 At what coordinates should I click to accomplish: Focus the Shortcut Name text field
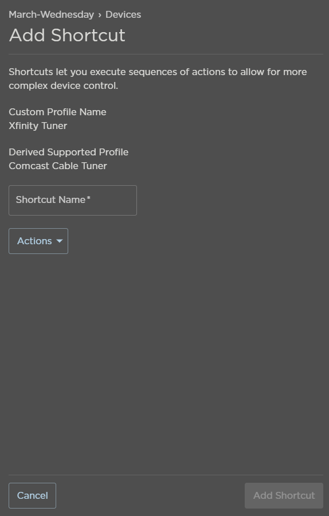[x=73, y=200]
